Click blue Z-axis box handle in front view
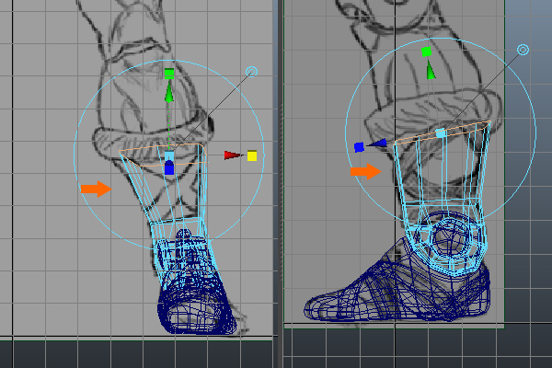Viewport: 552px width, 368px height. pyautogui.click(x=169, y=168)
